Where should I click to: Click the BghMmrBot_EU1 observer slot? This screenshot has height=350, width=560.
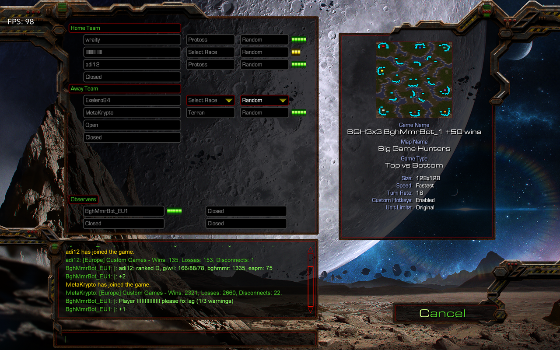point(124,211)
